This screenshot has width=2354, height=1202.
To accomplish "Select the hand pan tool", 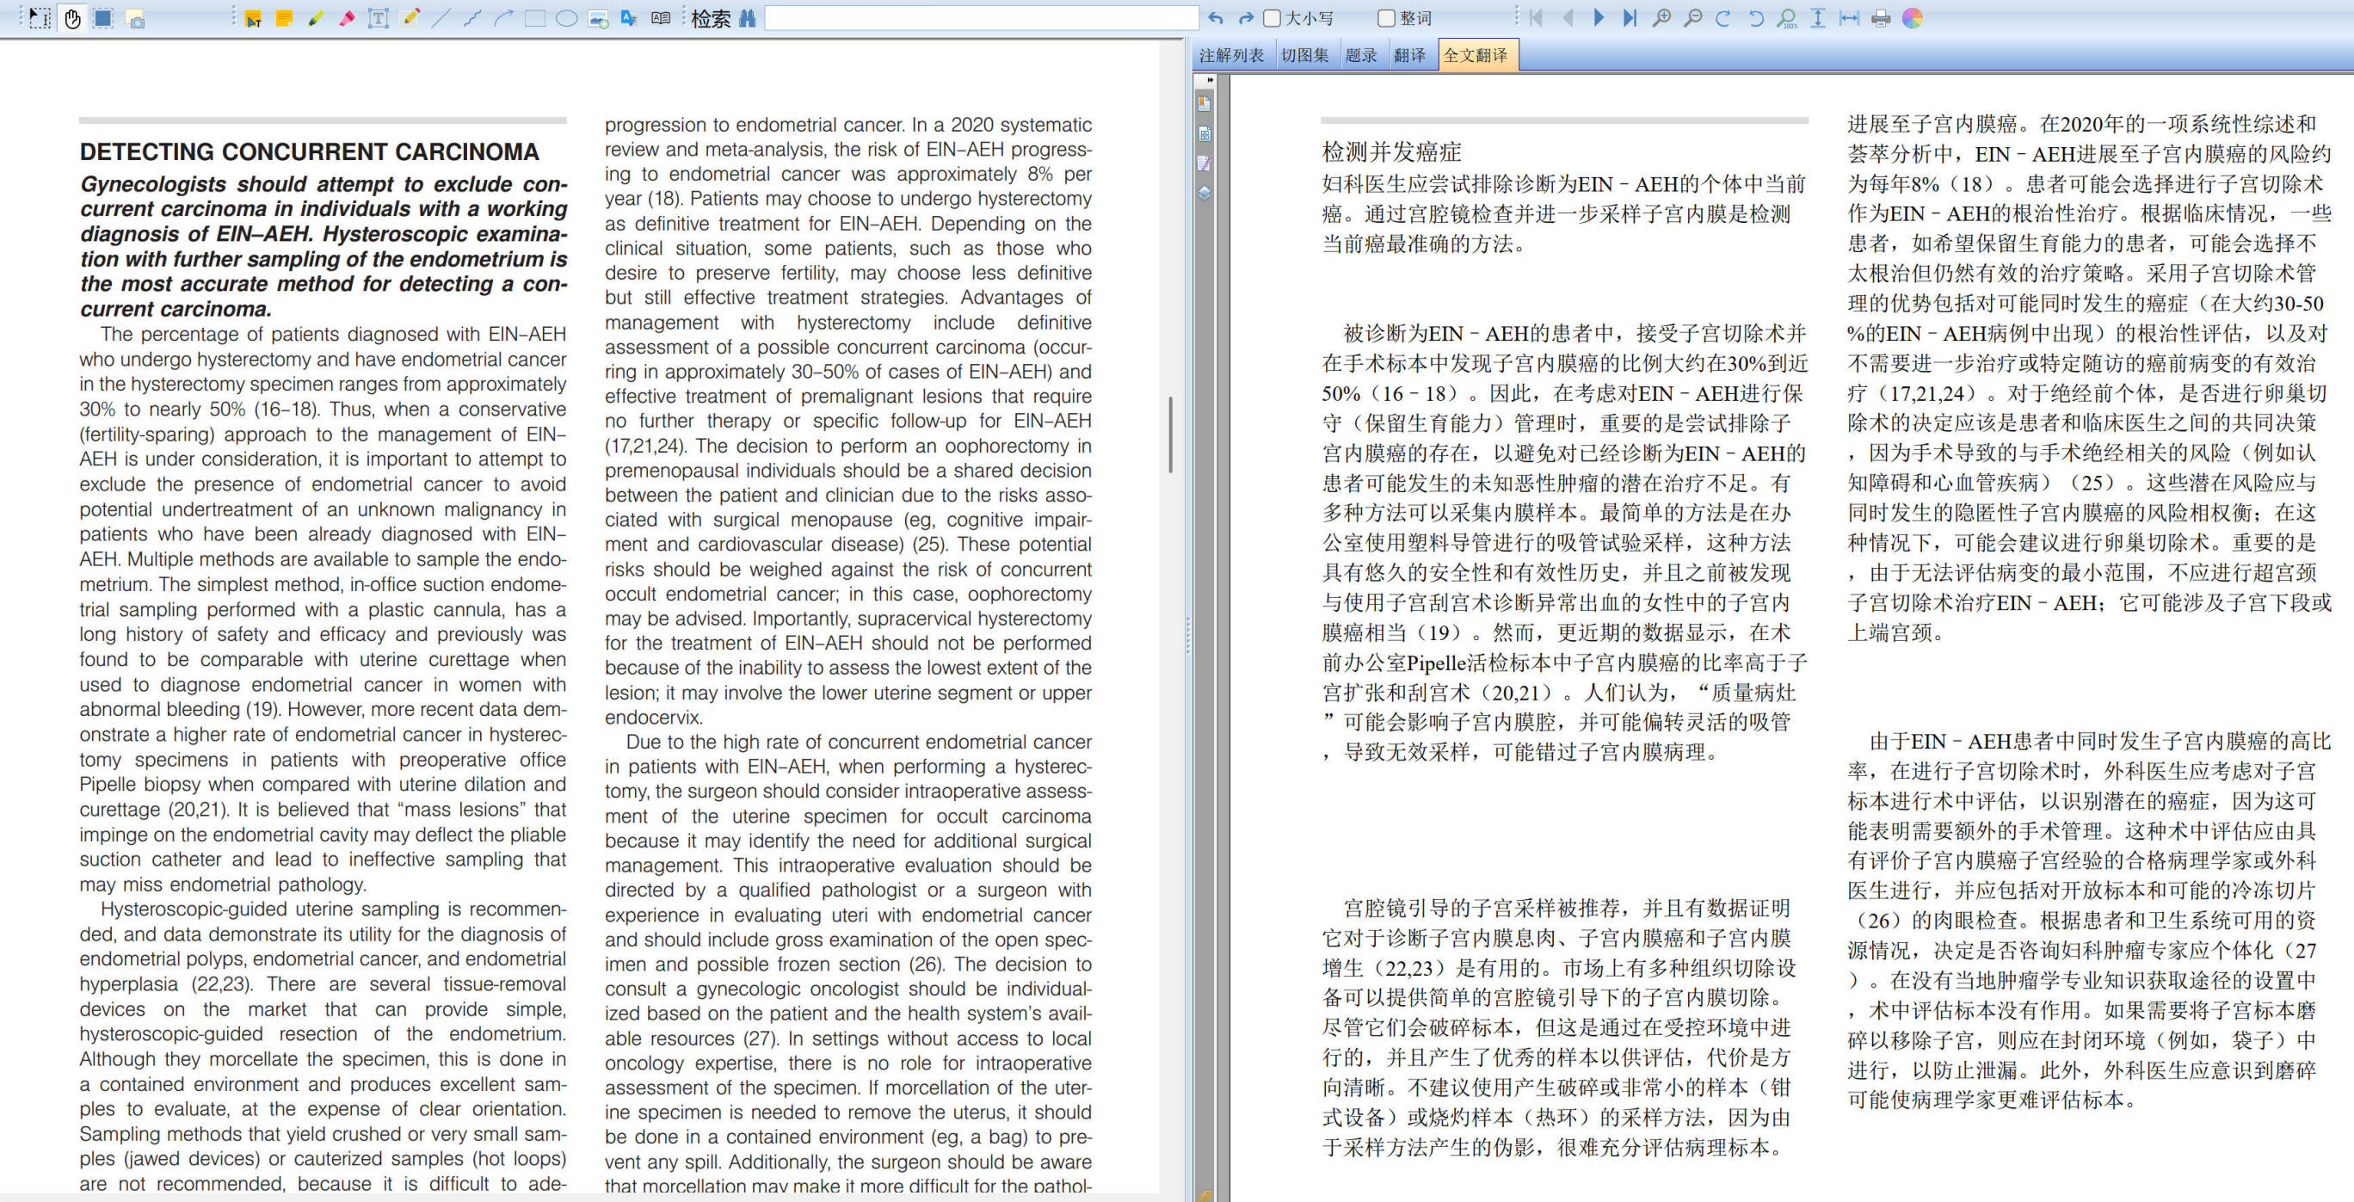I will (x=72, y=18).
